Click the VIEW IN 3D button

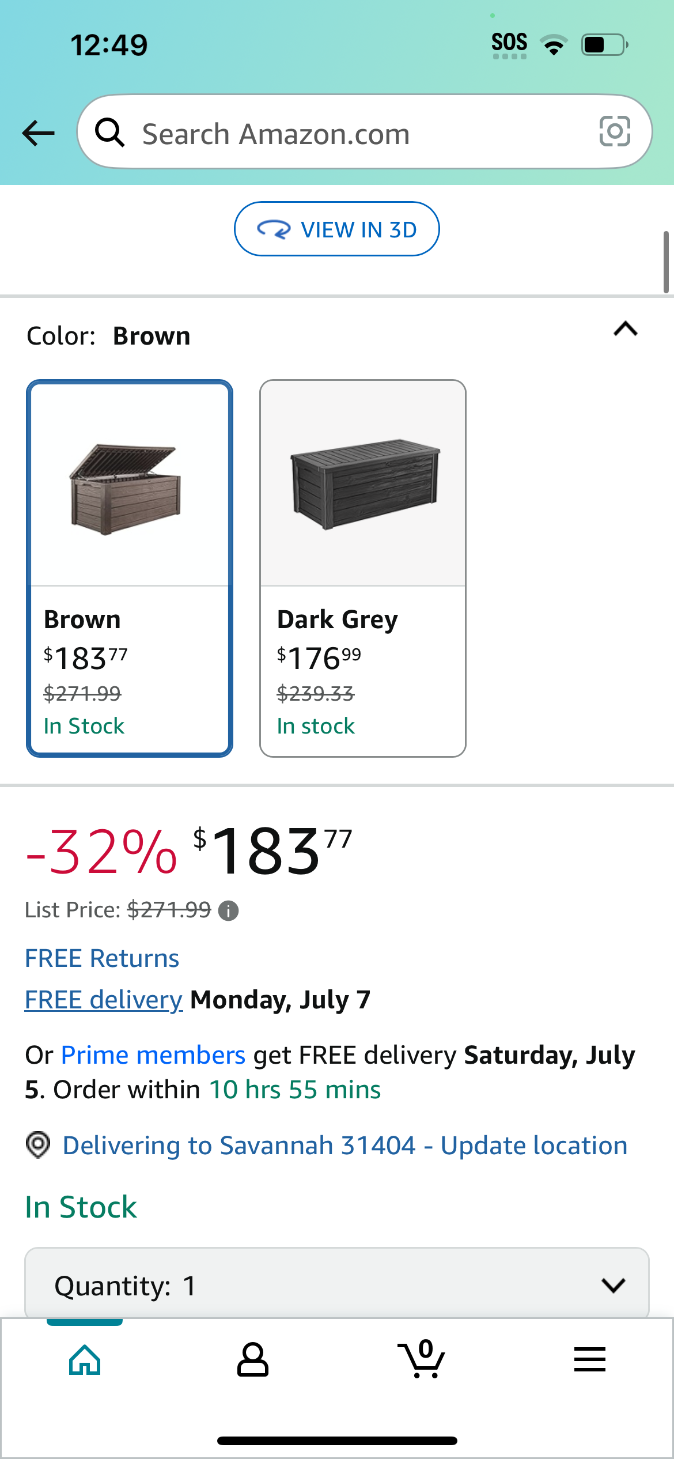coord(337,229)
